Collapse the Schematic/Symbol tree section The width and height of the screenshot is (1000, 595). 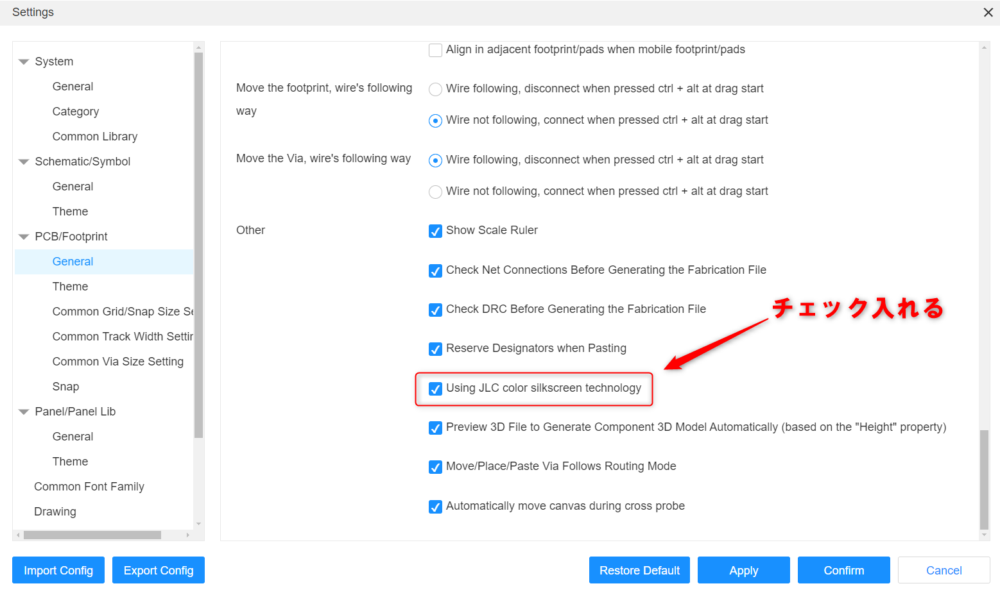24,162
